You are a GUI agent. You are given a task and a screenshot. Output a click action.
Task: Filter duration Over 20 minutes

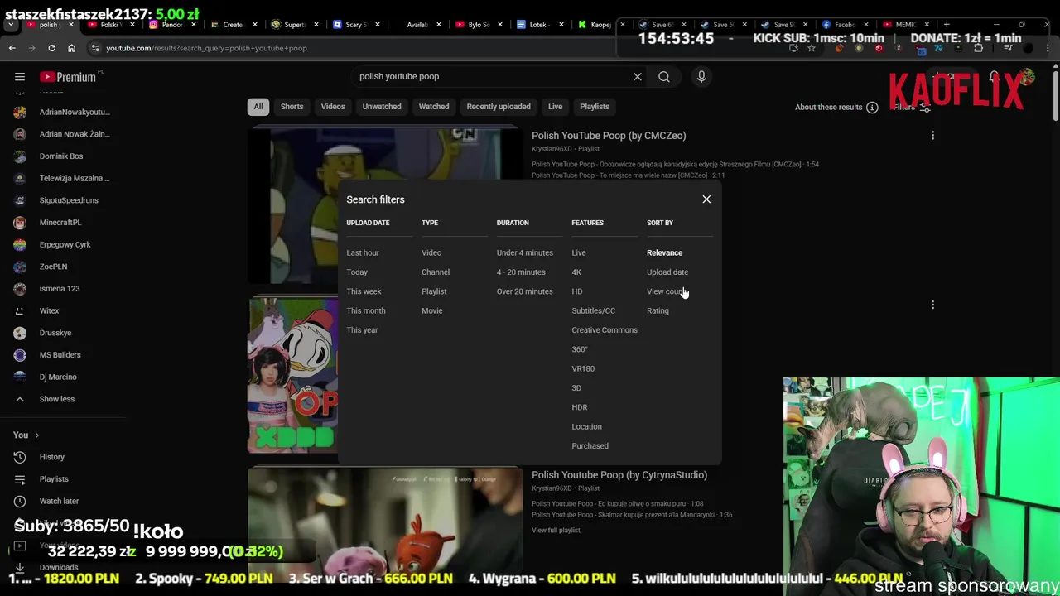pos(524,291)
